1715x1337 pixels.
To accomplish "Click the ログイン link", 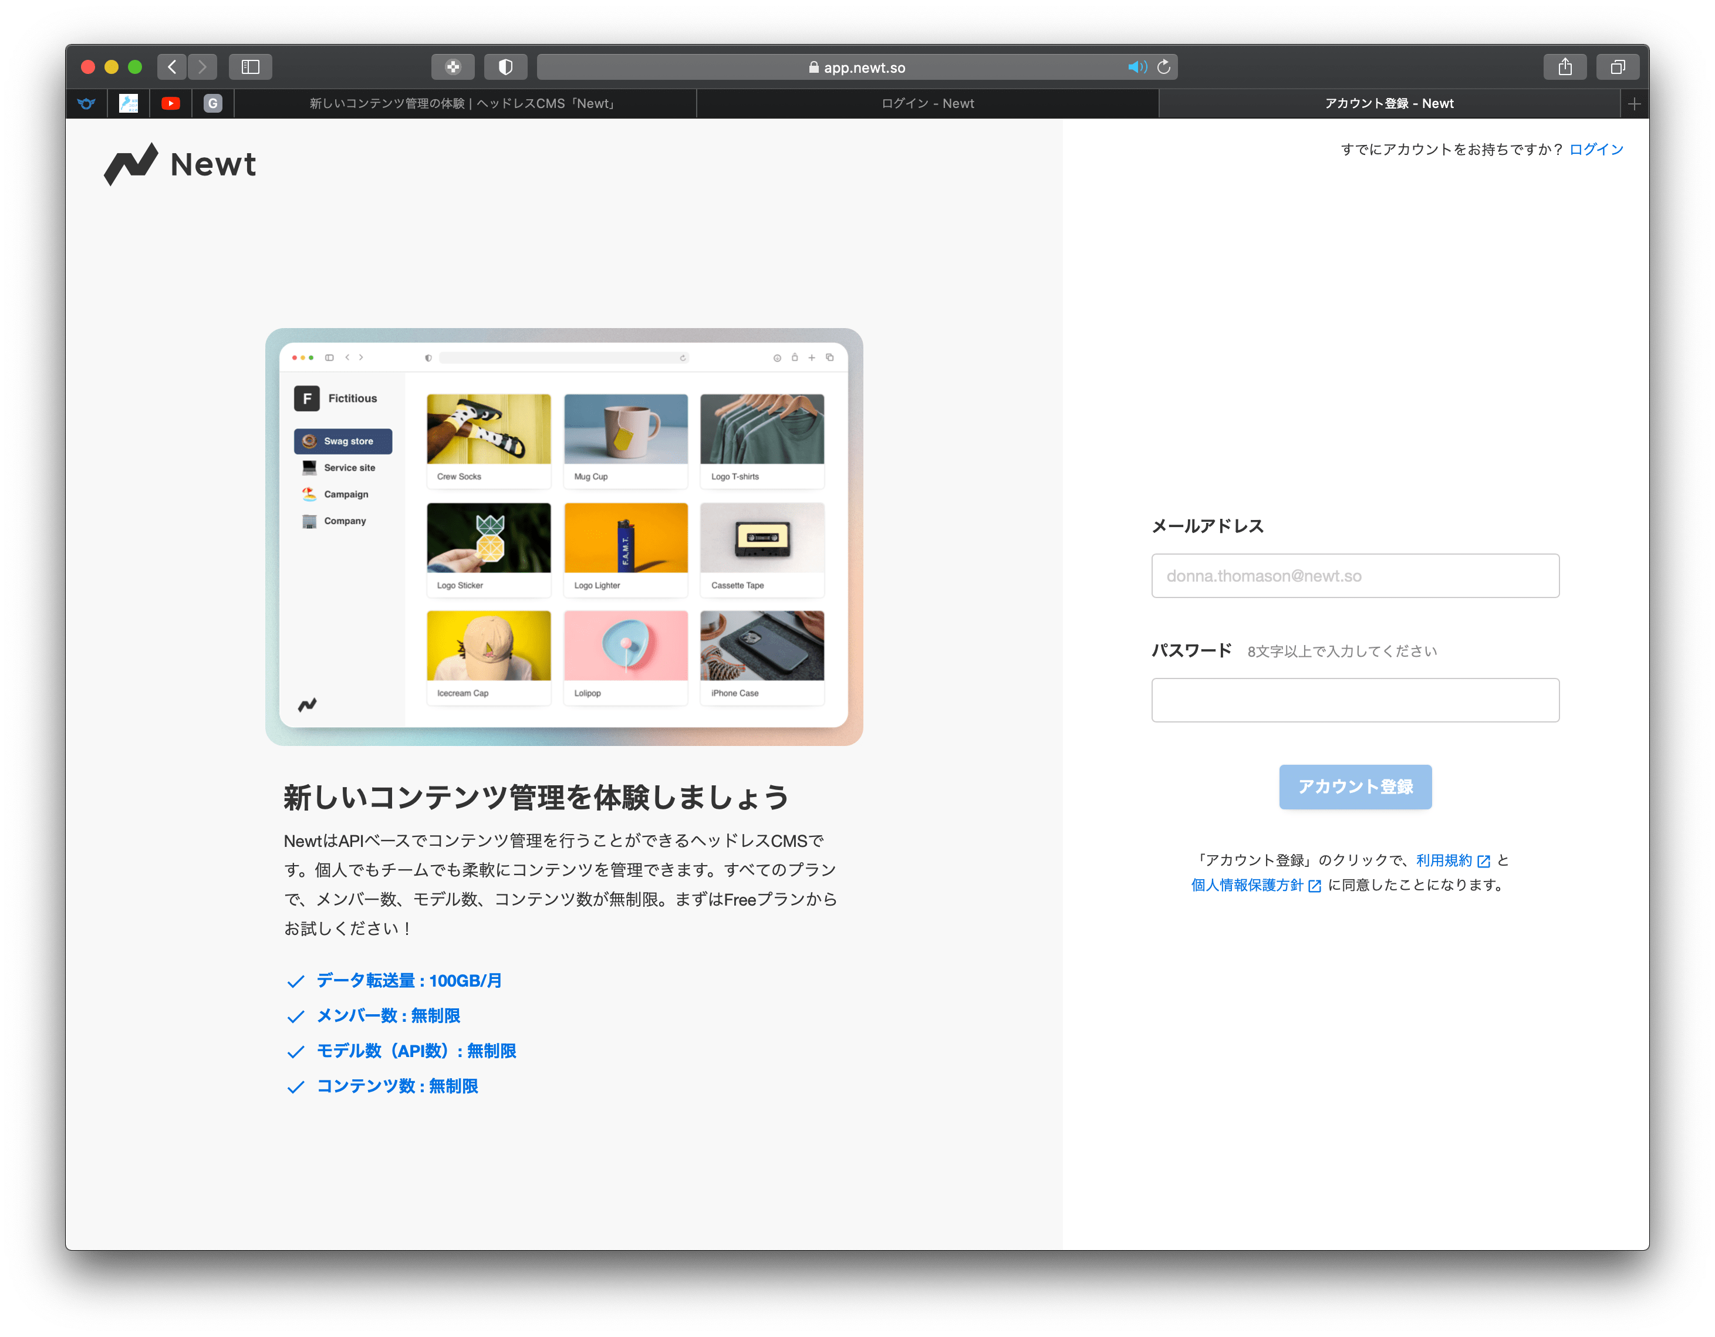I will tap(1596, 149).
